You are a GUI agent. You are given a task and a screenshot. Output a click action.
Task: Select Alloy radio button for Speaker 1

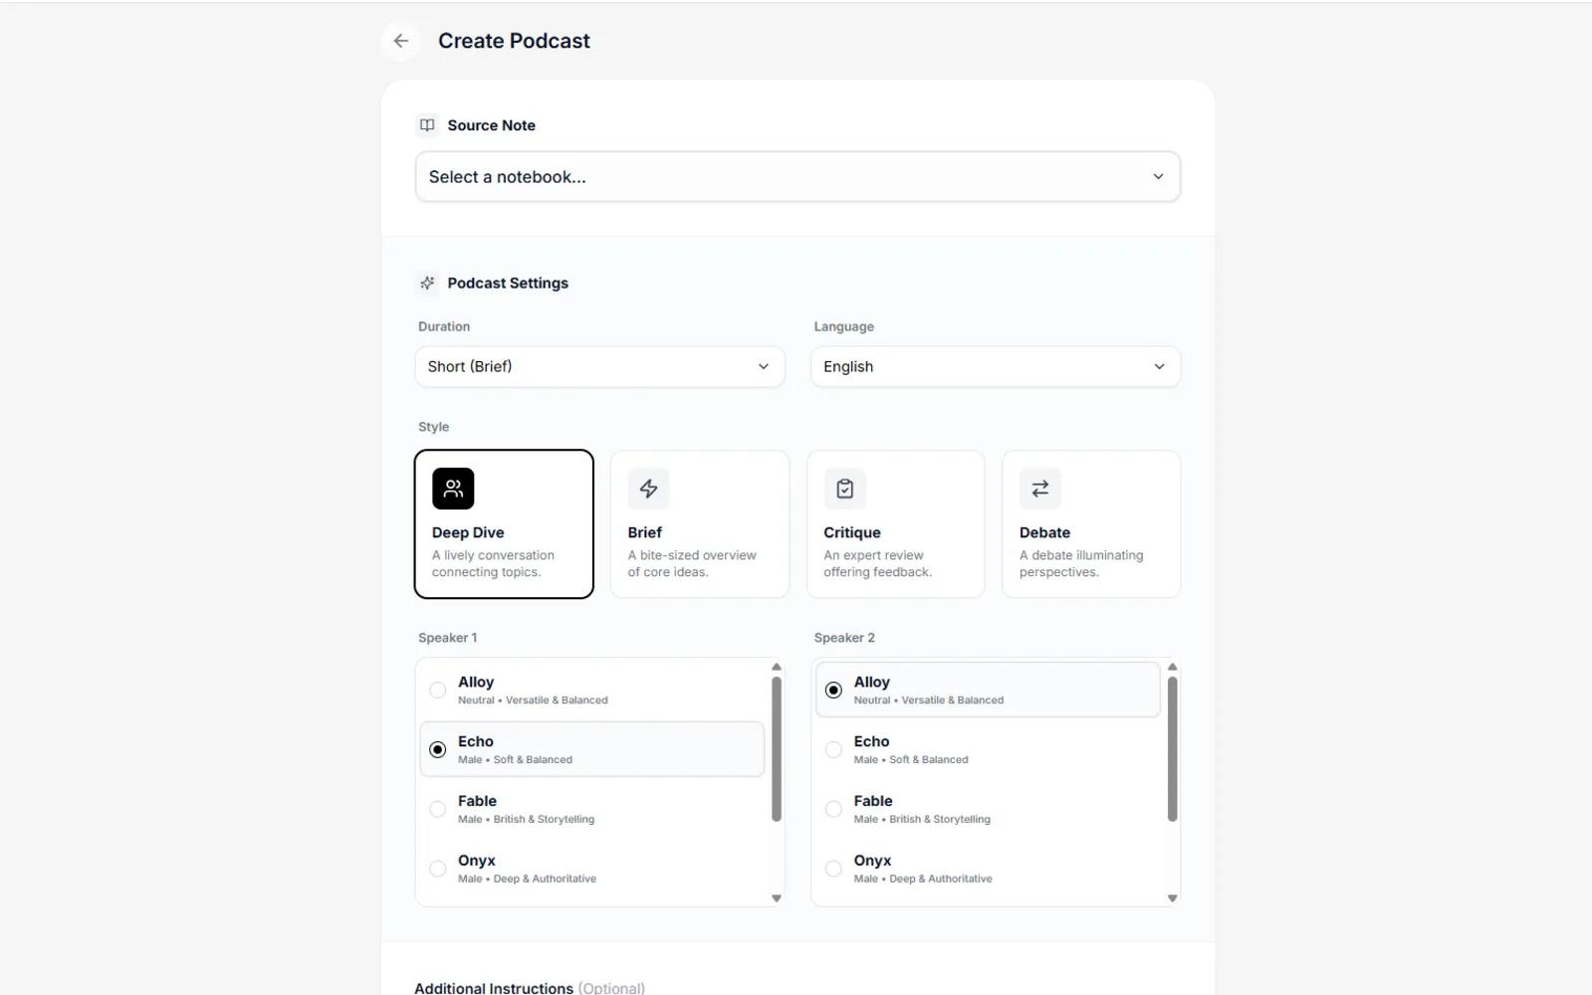click(x=437, y=691)
